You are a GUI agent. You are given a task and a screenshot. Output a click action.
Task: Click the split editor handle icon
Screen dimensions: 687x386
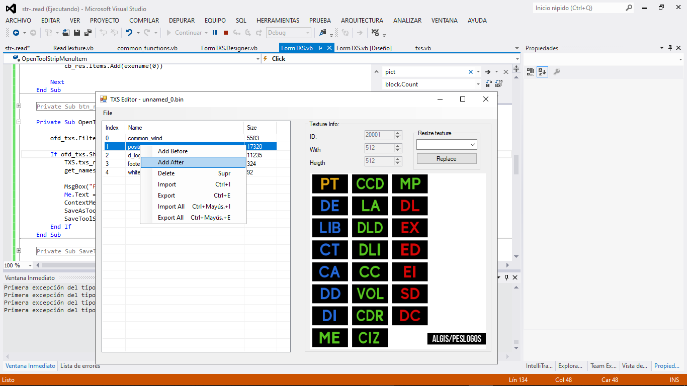tap(517, 69)
